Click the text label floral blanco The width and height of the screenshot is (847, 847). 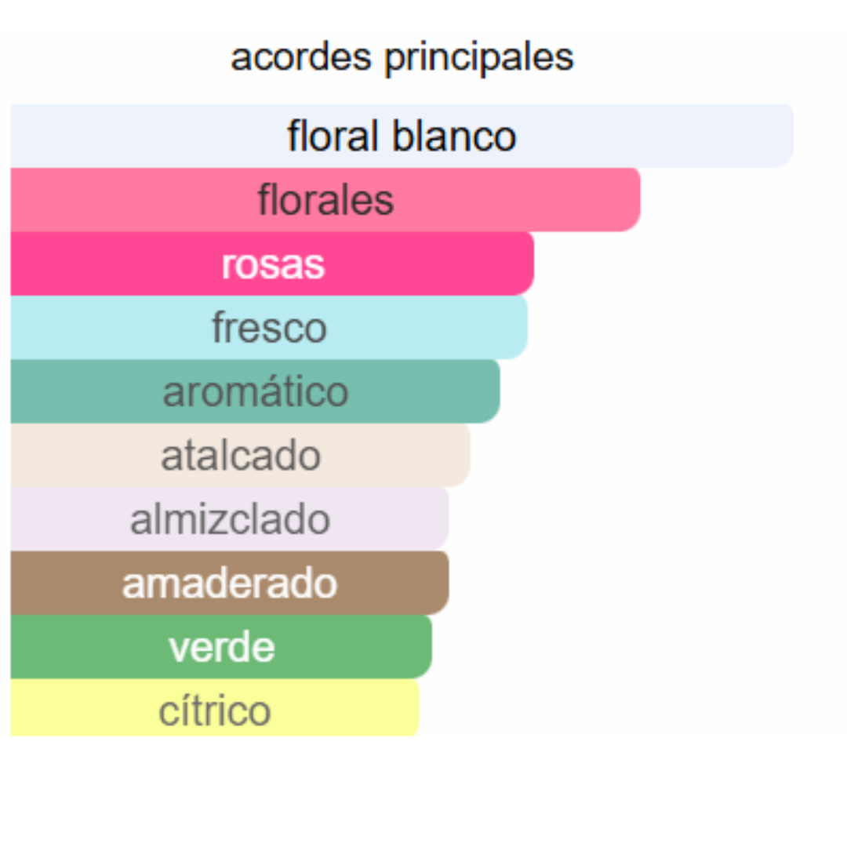[402, 136]
